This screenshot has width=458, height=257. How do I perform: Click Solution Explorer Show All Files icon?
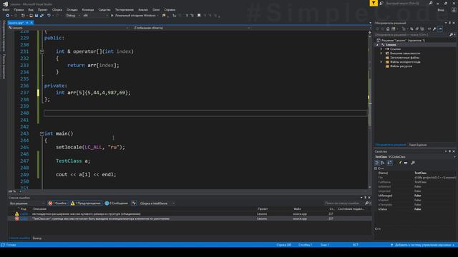pos(422,29)
